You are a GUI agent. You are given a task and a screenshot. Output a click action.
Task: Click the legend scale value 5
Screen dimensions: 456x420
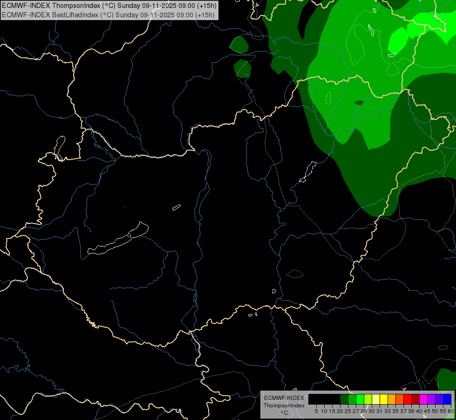(316, 411)
